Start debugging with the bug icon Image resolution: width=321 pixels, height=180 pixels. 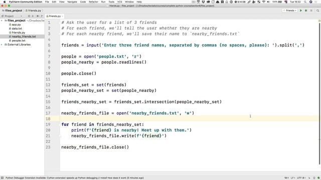click(306, 10)
